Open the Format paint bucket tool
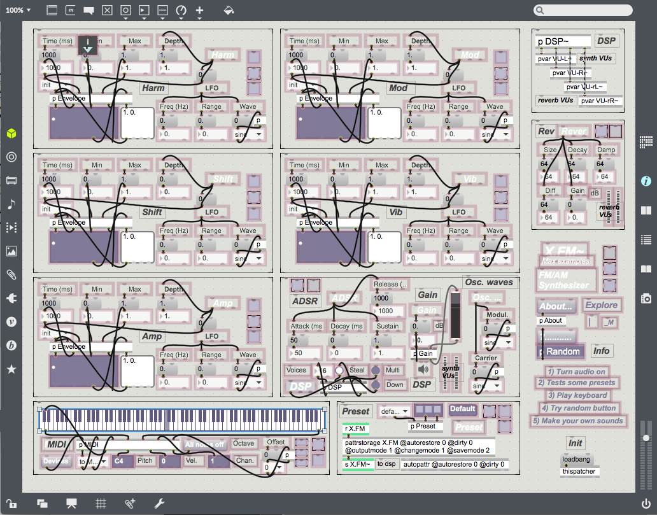 click(x=229, y=10)
